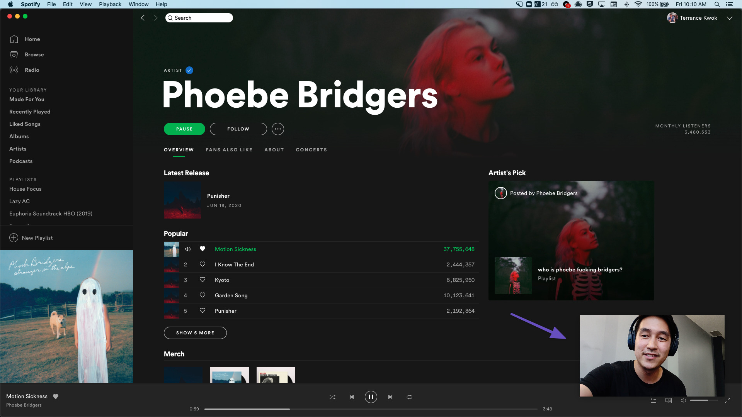Open the Playlists section expander

tap(22, 179)
